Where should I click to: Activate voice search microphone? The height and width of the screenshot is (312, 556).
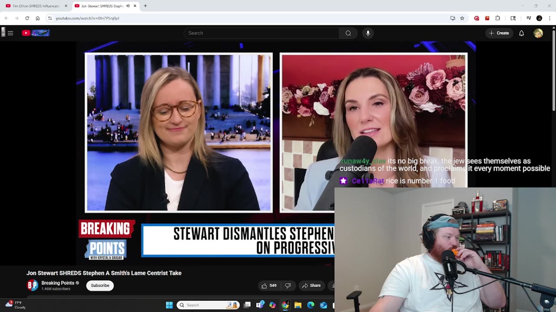coord(368,33)
